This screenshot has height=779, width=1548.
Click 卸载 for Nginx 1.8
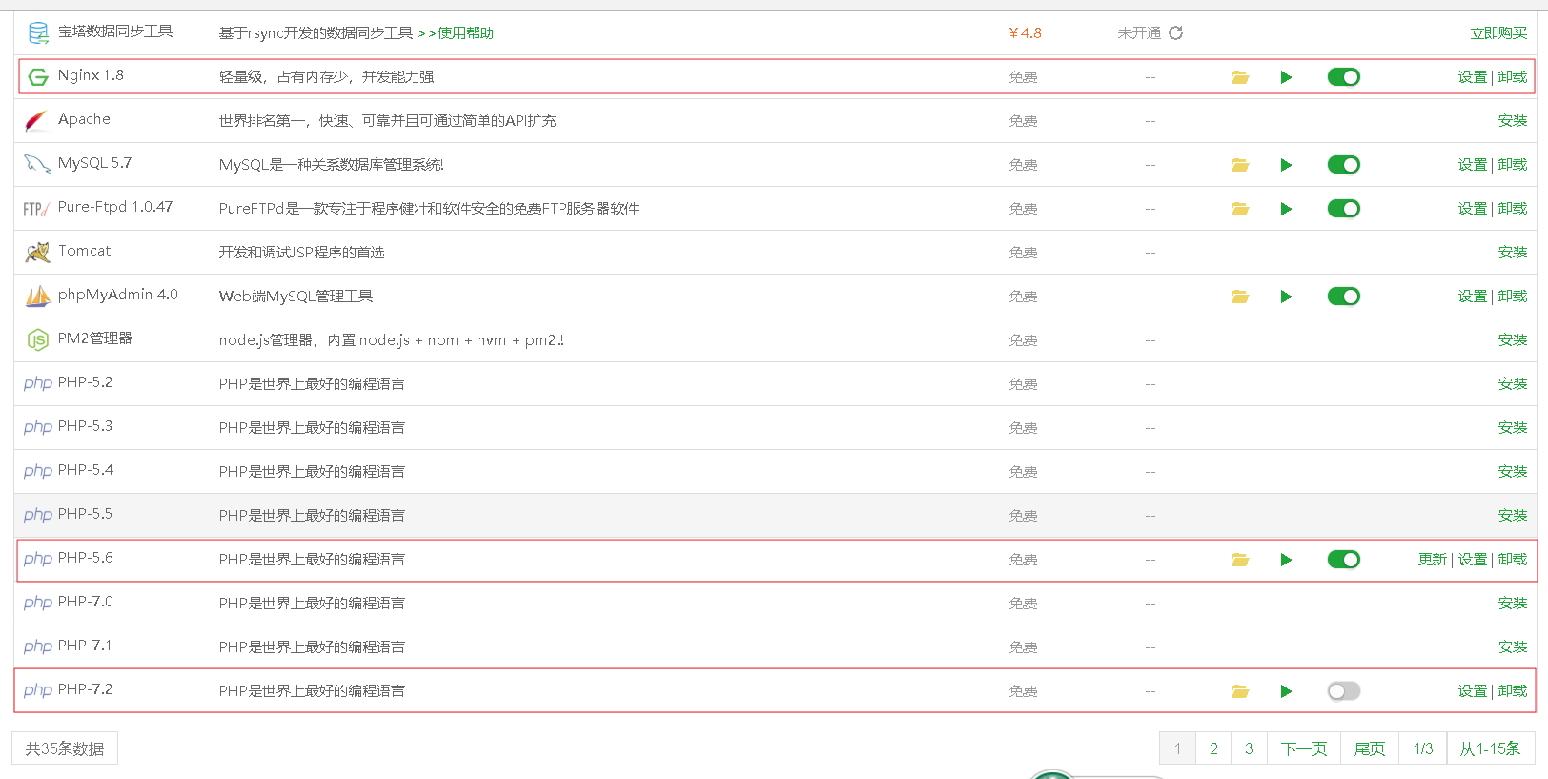pyautogui.click(x=1513, y=77)
